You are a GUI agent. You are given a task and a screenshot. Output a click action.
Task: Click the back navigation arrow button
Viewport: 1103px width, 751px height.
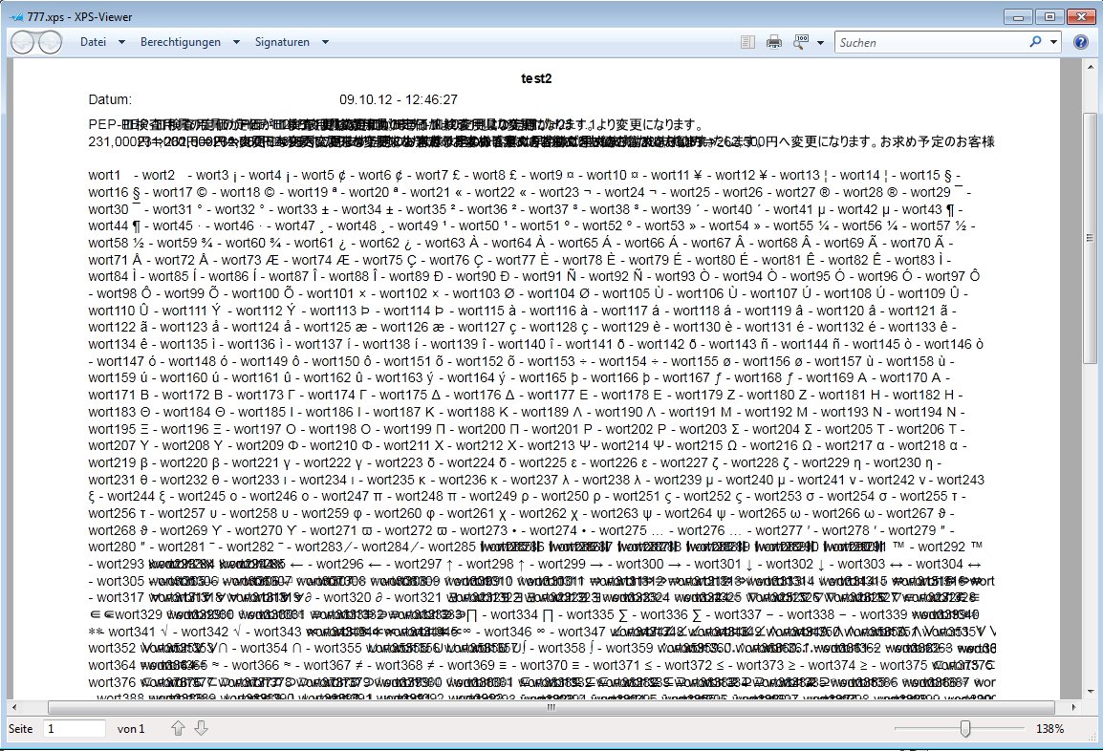click(23, 42)
